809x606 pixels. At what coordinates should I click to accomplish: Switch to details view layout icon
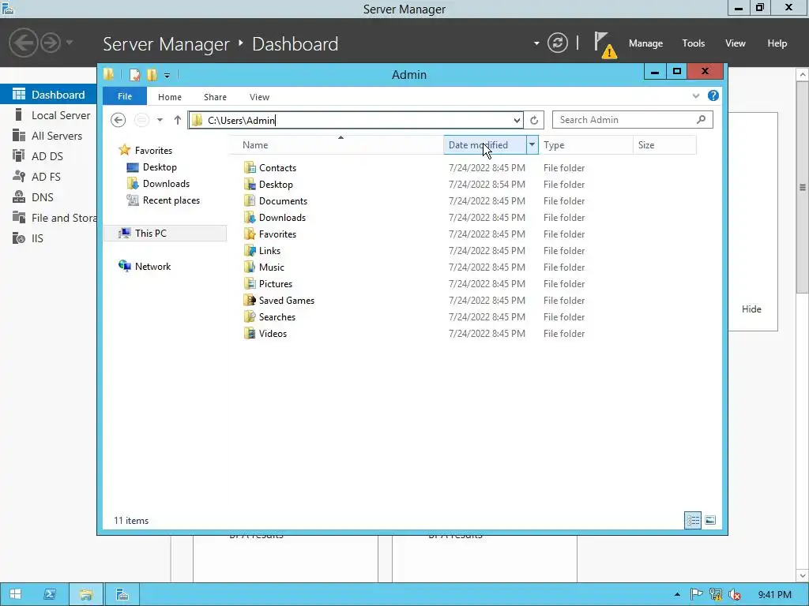click(x=693, y=520)
